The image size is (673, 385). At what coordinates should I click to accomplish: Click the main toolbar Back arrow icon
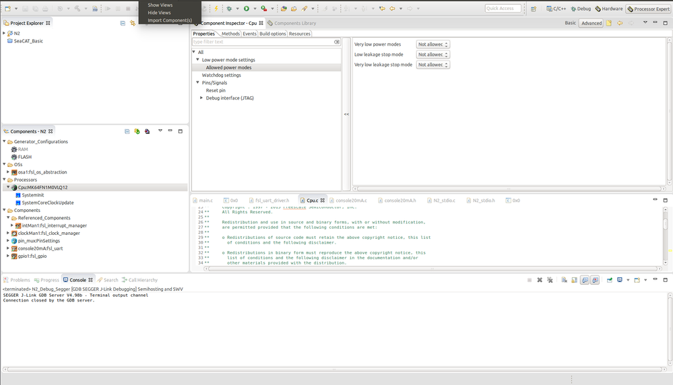392,9
